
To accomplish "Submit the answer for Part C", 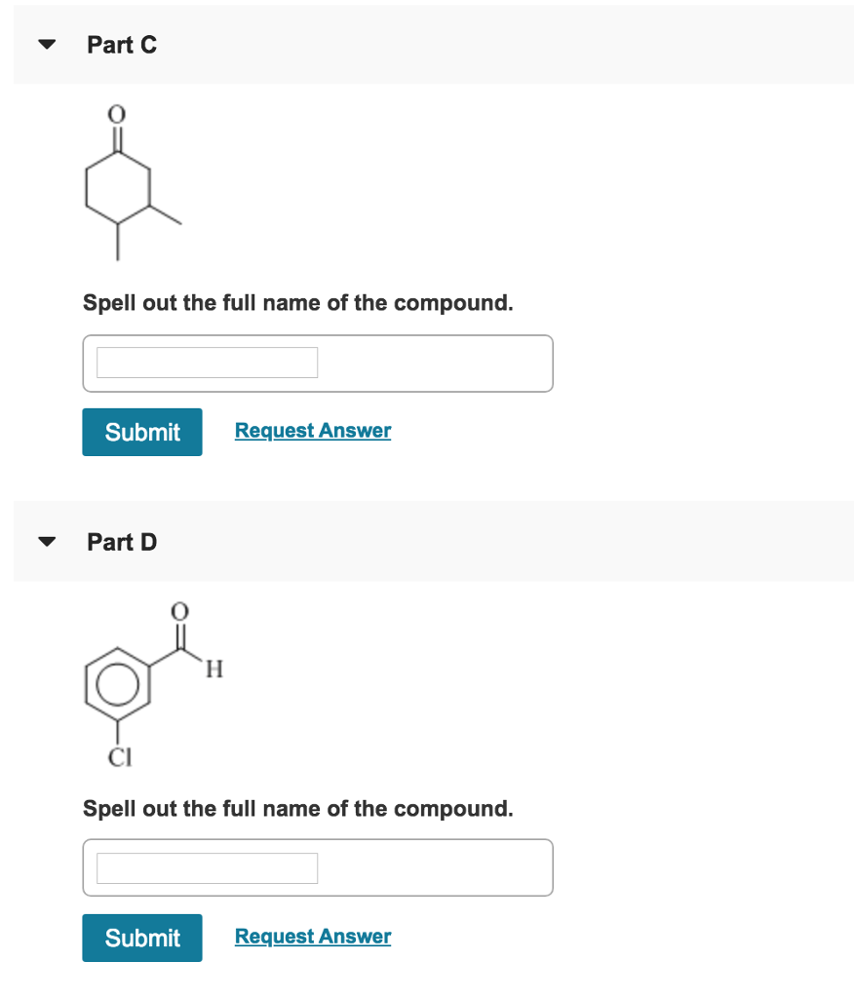I will [141, 431].
